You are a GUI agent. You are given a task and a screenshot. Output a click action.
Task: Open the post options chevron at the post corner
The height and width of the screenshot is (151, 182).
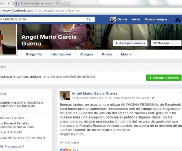click(x=181, y=93)
